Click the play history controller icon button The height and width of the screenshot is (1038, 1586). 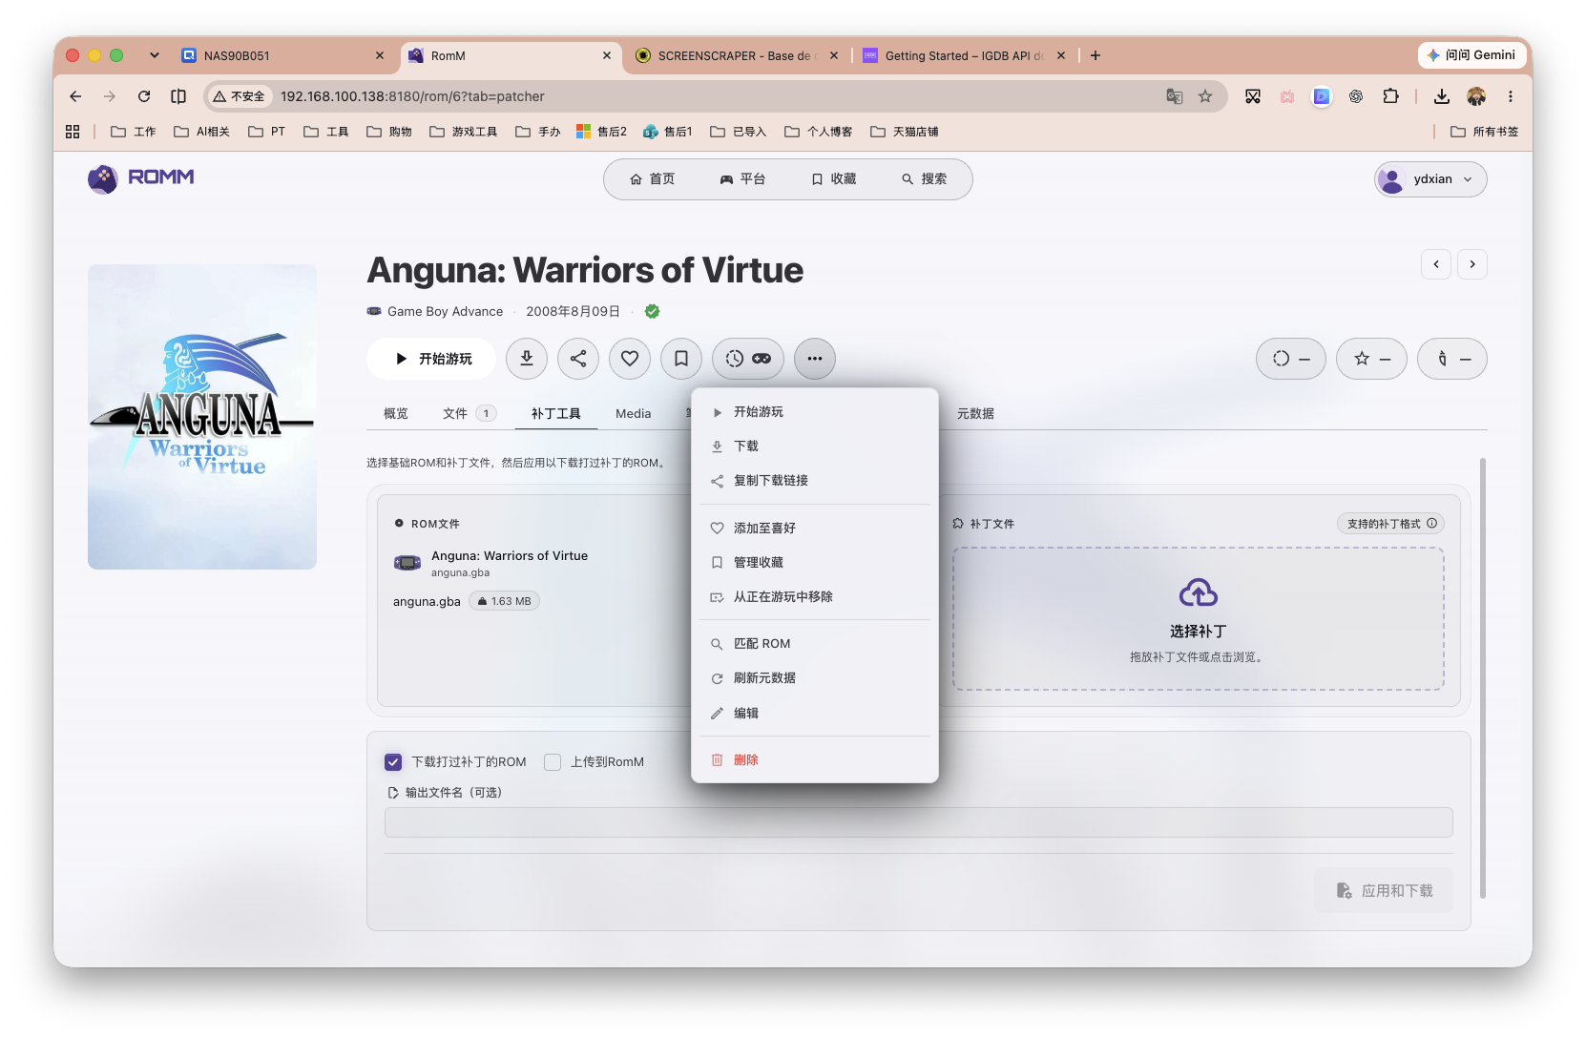[748, 359]
